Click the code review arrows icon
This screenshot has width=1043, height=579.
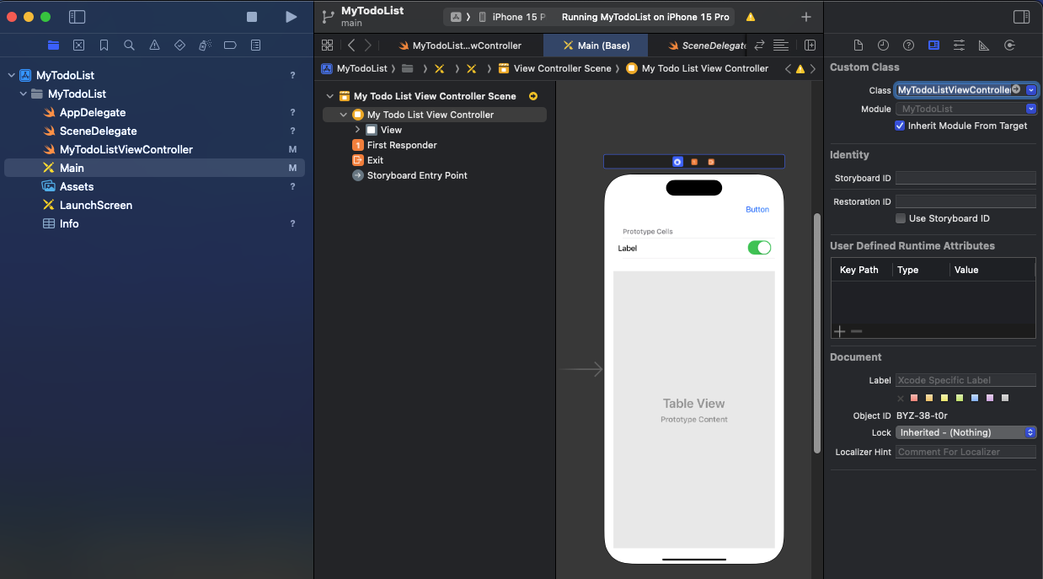759,46
